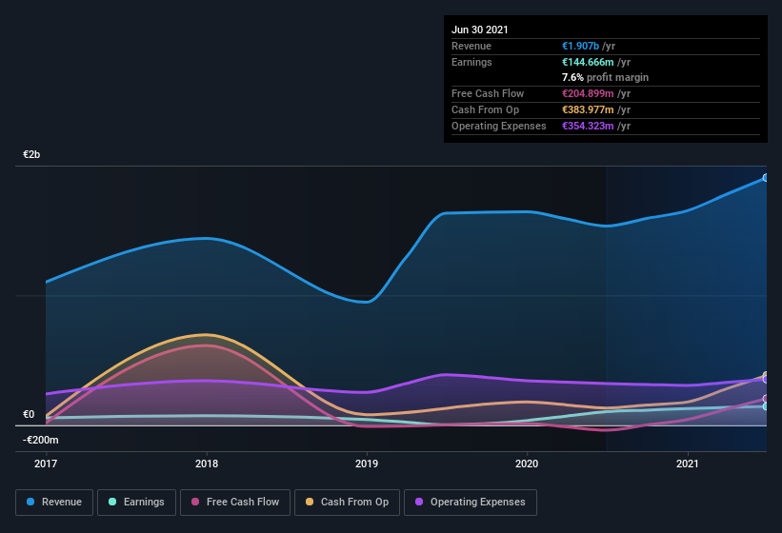Toggle the Cash From Op legend button
782x533 pixels.
347,503
